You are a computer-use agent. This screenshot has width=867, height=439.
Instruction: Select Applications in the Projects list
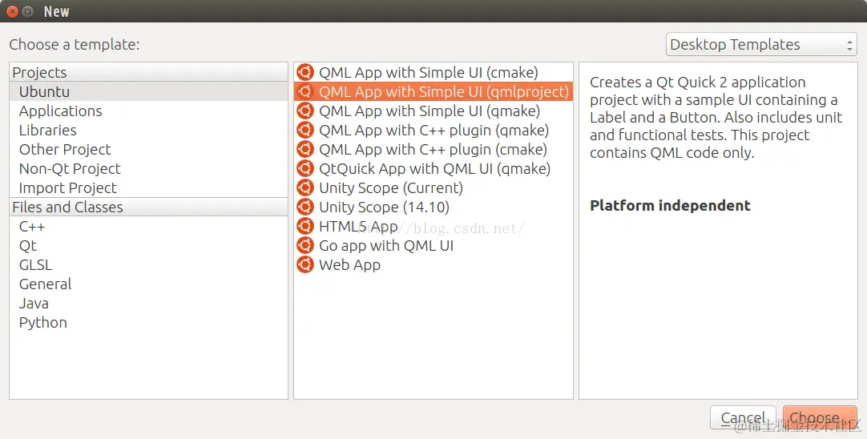61,111
